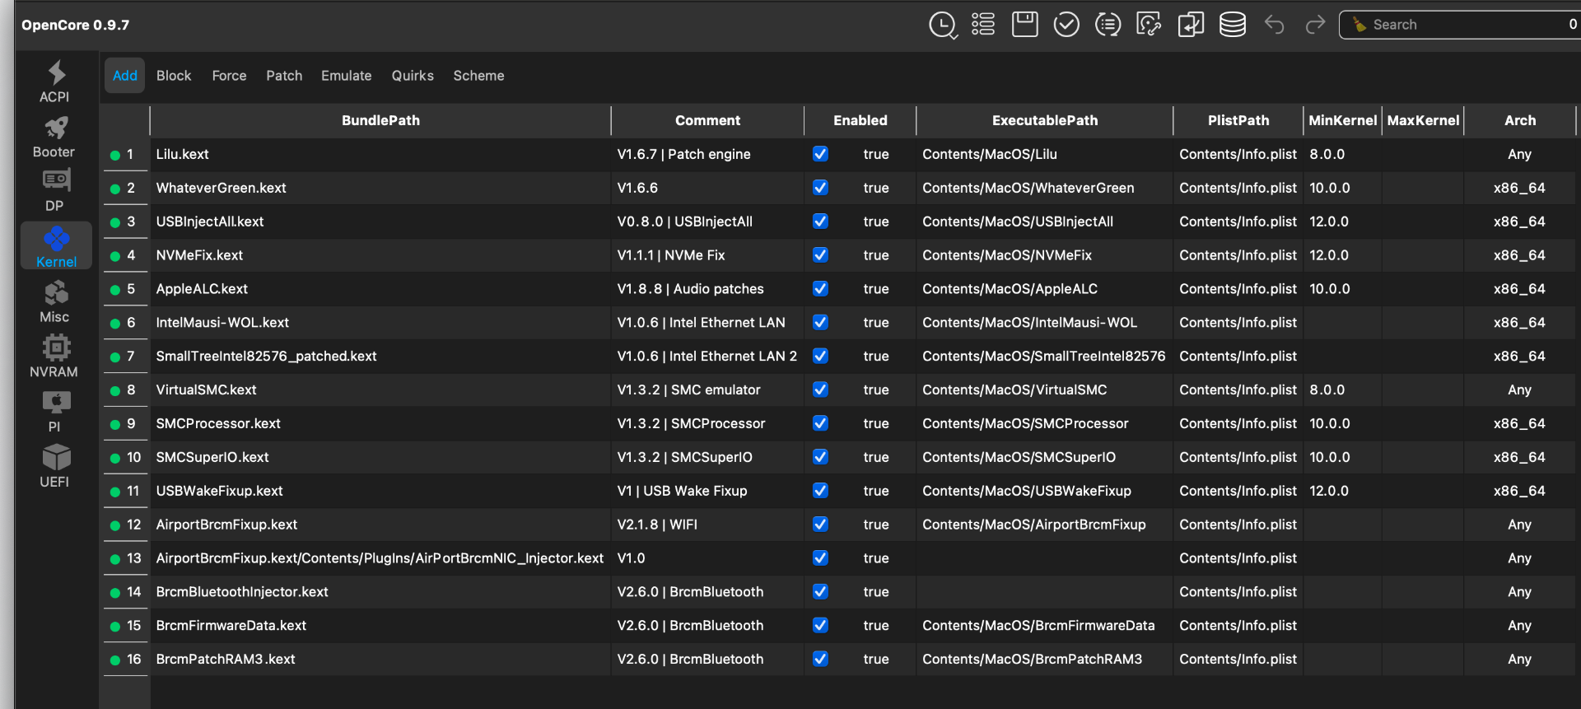Screen dimensions: 1581x709
Task: Click the redo arrow icon
Action: point(1315,25)
